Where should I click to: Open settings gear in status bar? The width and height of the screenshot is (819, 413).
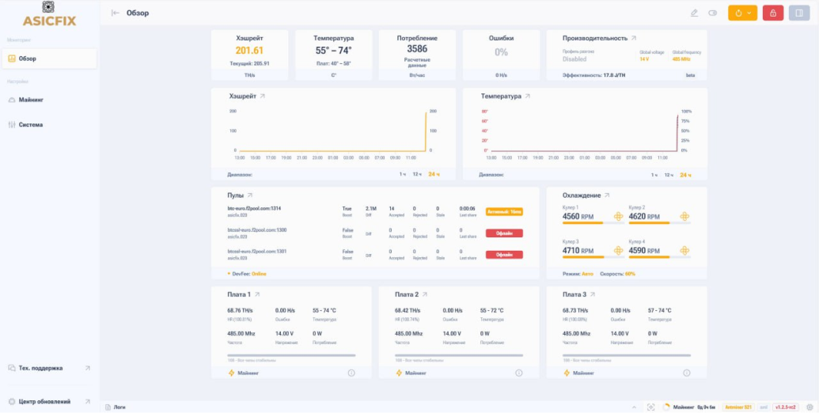pyautogui.click(x=810, y=407)
